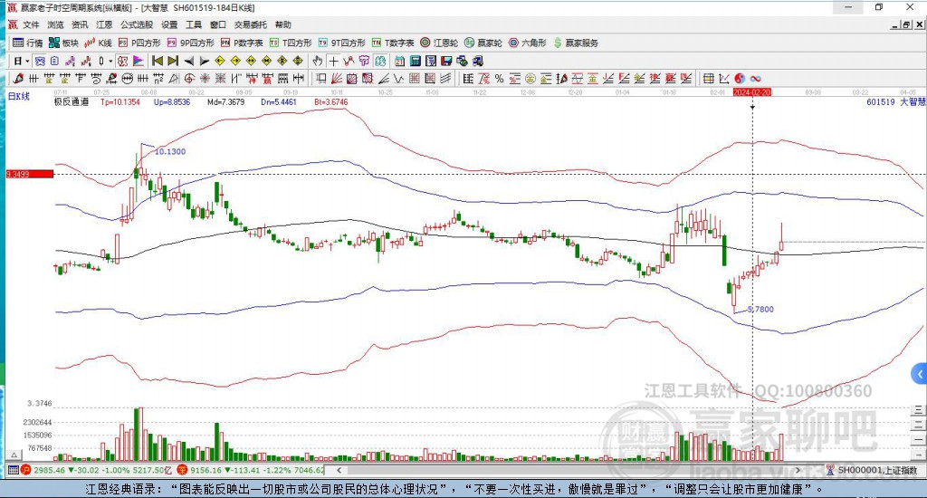Click the gold coin circle icon
This screenshot has width=927, height=498.
[530, 78]
